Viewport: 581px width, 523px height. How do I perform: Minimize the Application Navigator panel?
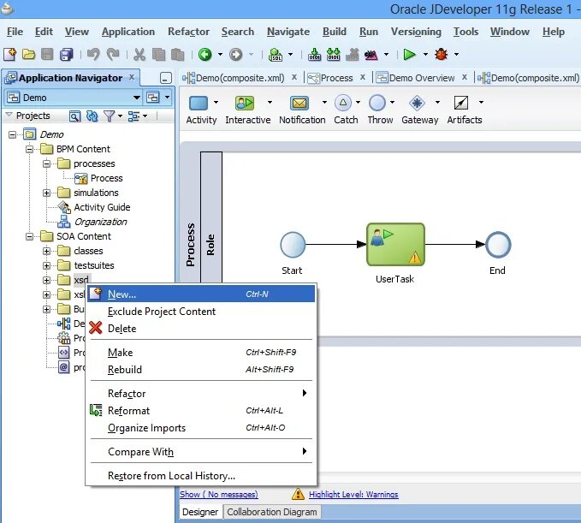coord(166,78)
